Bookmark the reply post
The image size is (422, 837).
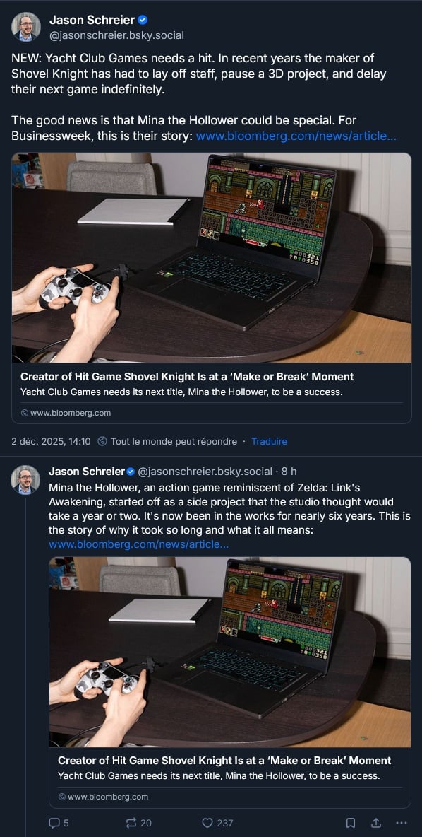[x=351, y=823]
